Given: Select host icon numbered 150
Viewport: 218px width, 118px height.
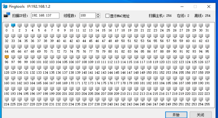Looking at the screenshot, I should [149, 68].
